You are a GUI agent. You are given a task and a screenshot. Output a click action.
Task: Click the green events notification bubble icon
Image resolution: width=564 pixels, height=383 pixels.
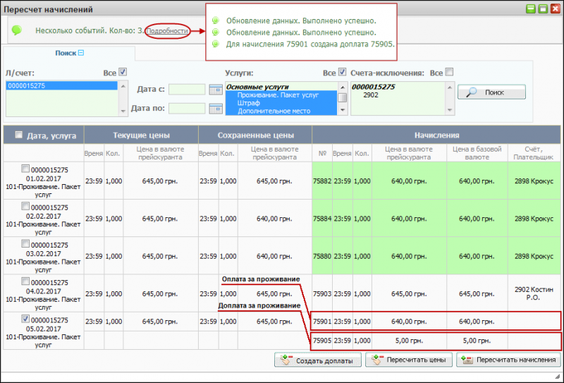pos(17,30)
